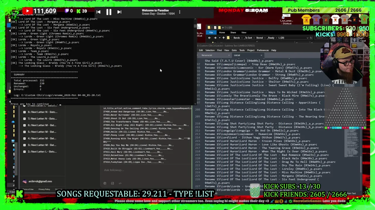This screenshot has width=375, height=210.
Task: Click the Log path line in the console
Action: point(57,95)
